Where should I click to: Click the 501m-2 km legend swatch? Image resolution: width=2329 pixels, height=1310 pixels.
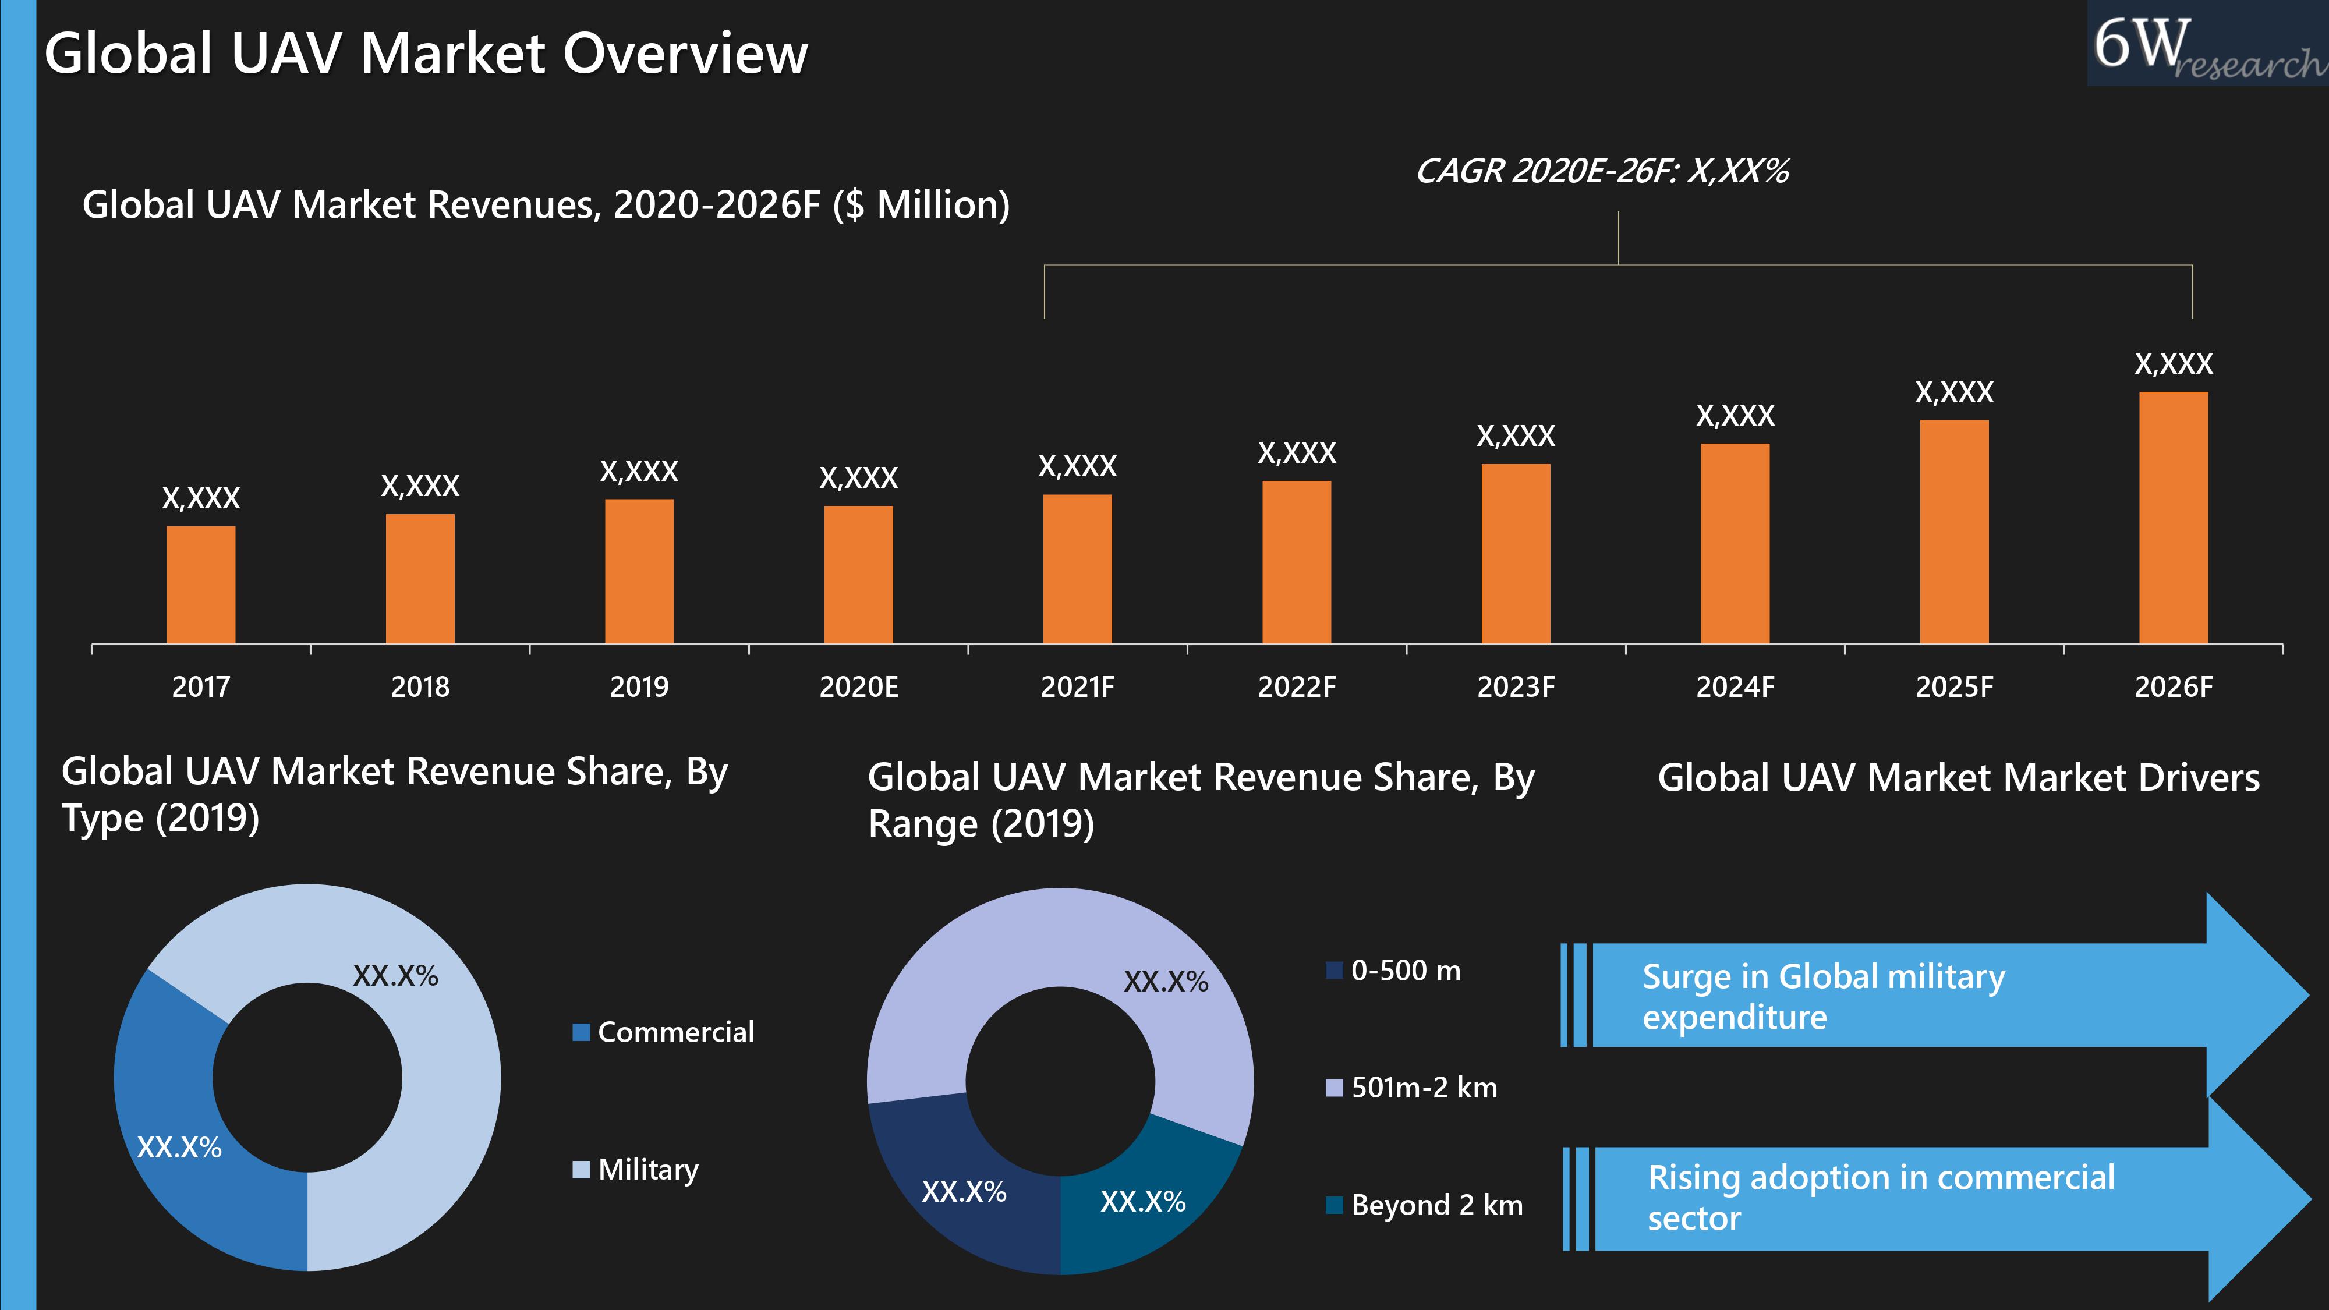pos(1335,1088)
